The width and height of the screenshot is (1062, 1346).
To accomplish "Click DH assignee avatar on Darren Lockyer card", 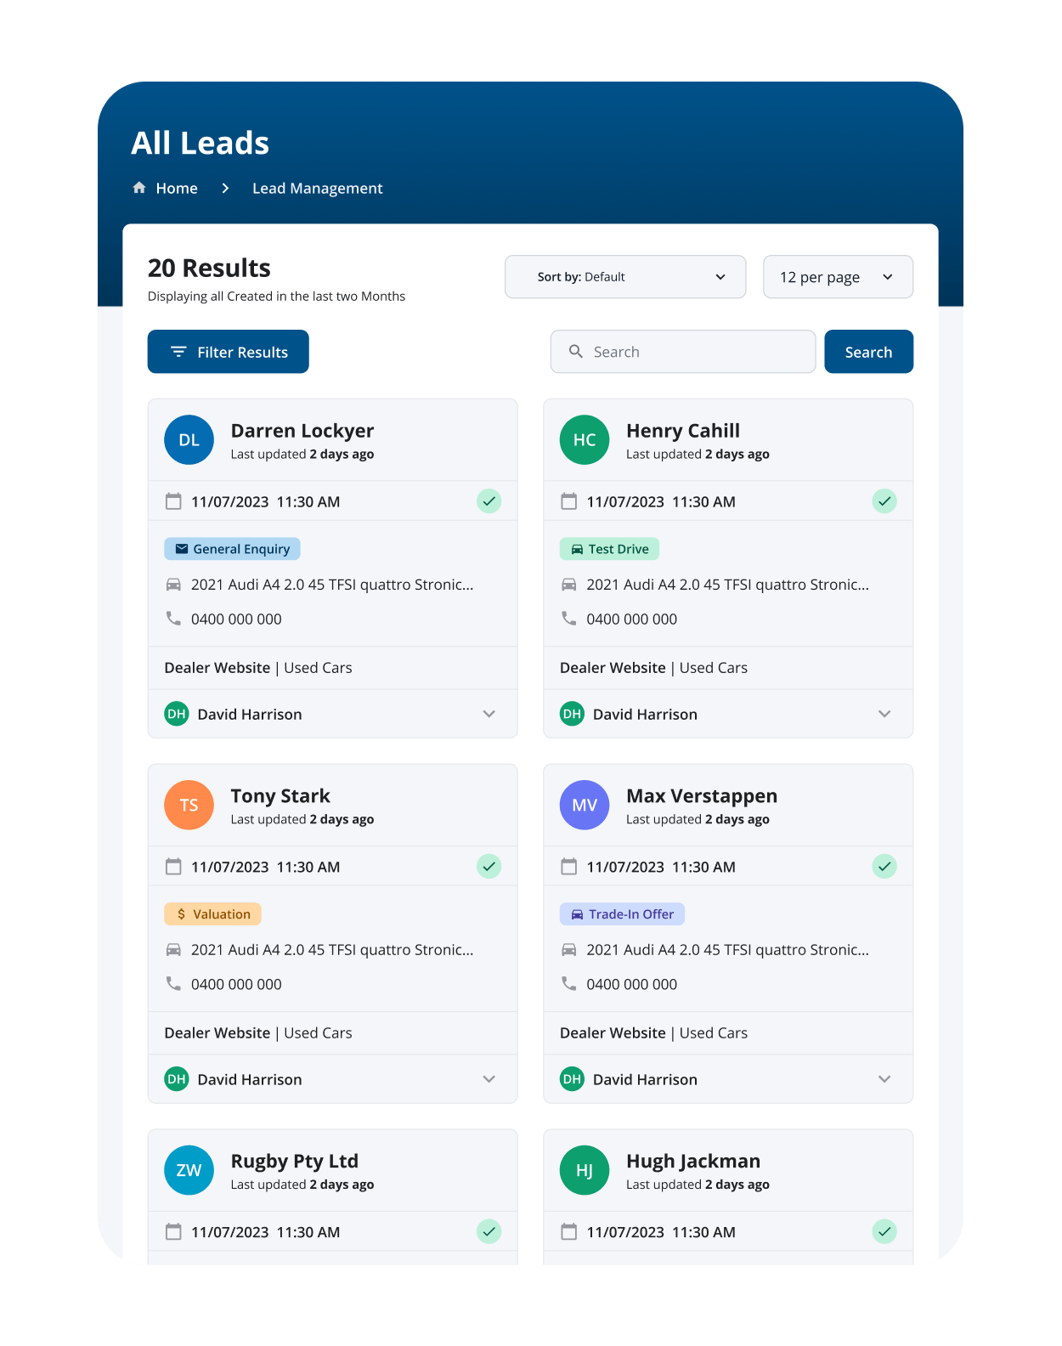I will pos(177,714).
